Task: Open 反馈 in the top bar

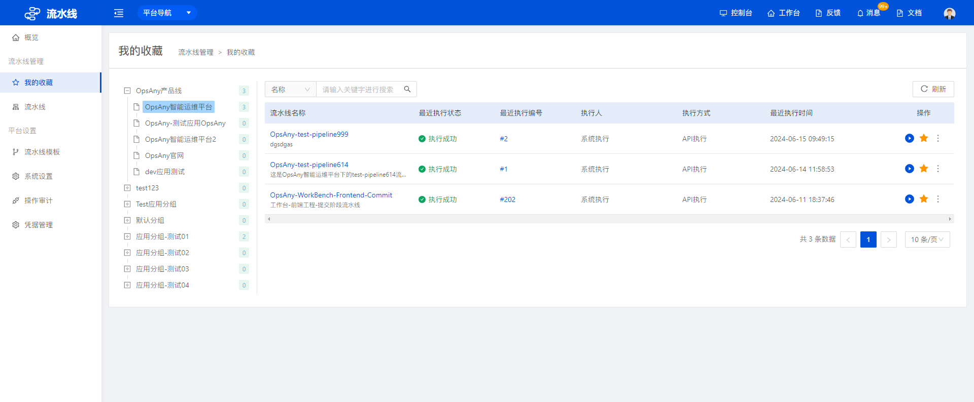Action: coord(828,13)
